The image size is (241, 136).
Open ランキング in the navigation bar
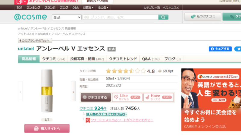pos(33,7)
